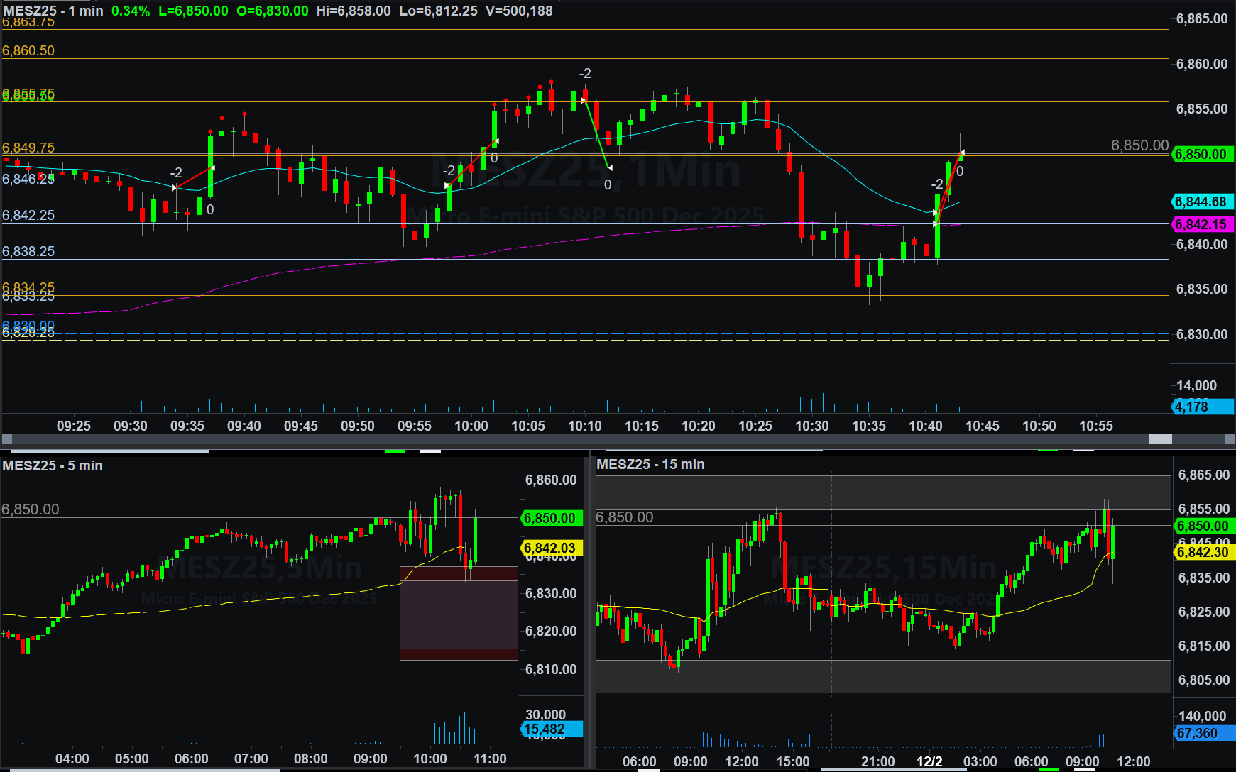
Task: Click the cyan 4,178 volume tag
Action: 1201,407
